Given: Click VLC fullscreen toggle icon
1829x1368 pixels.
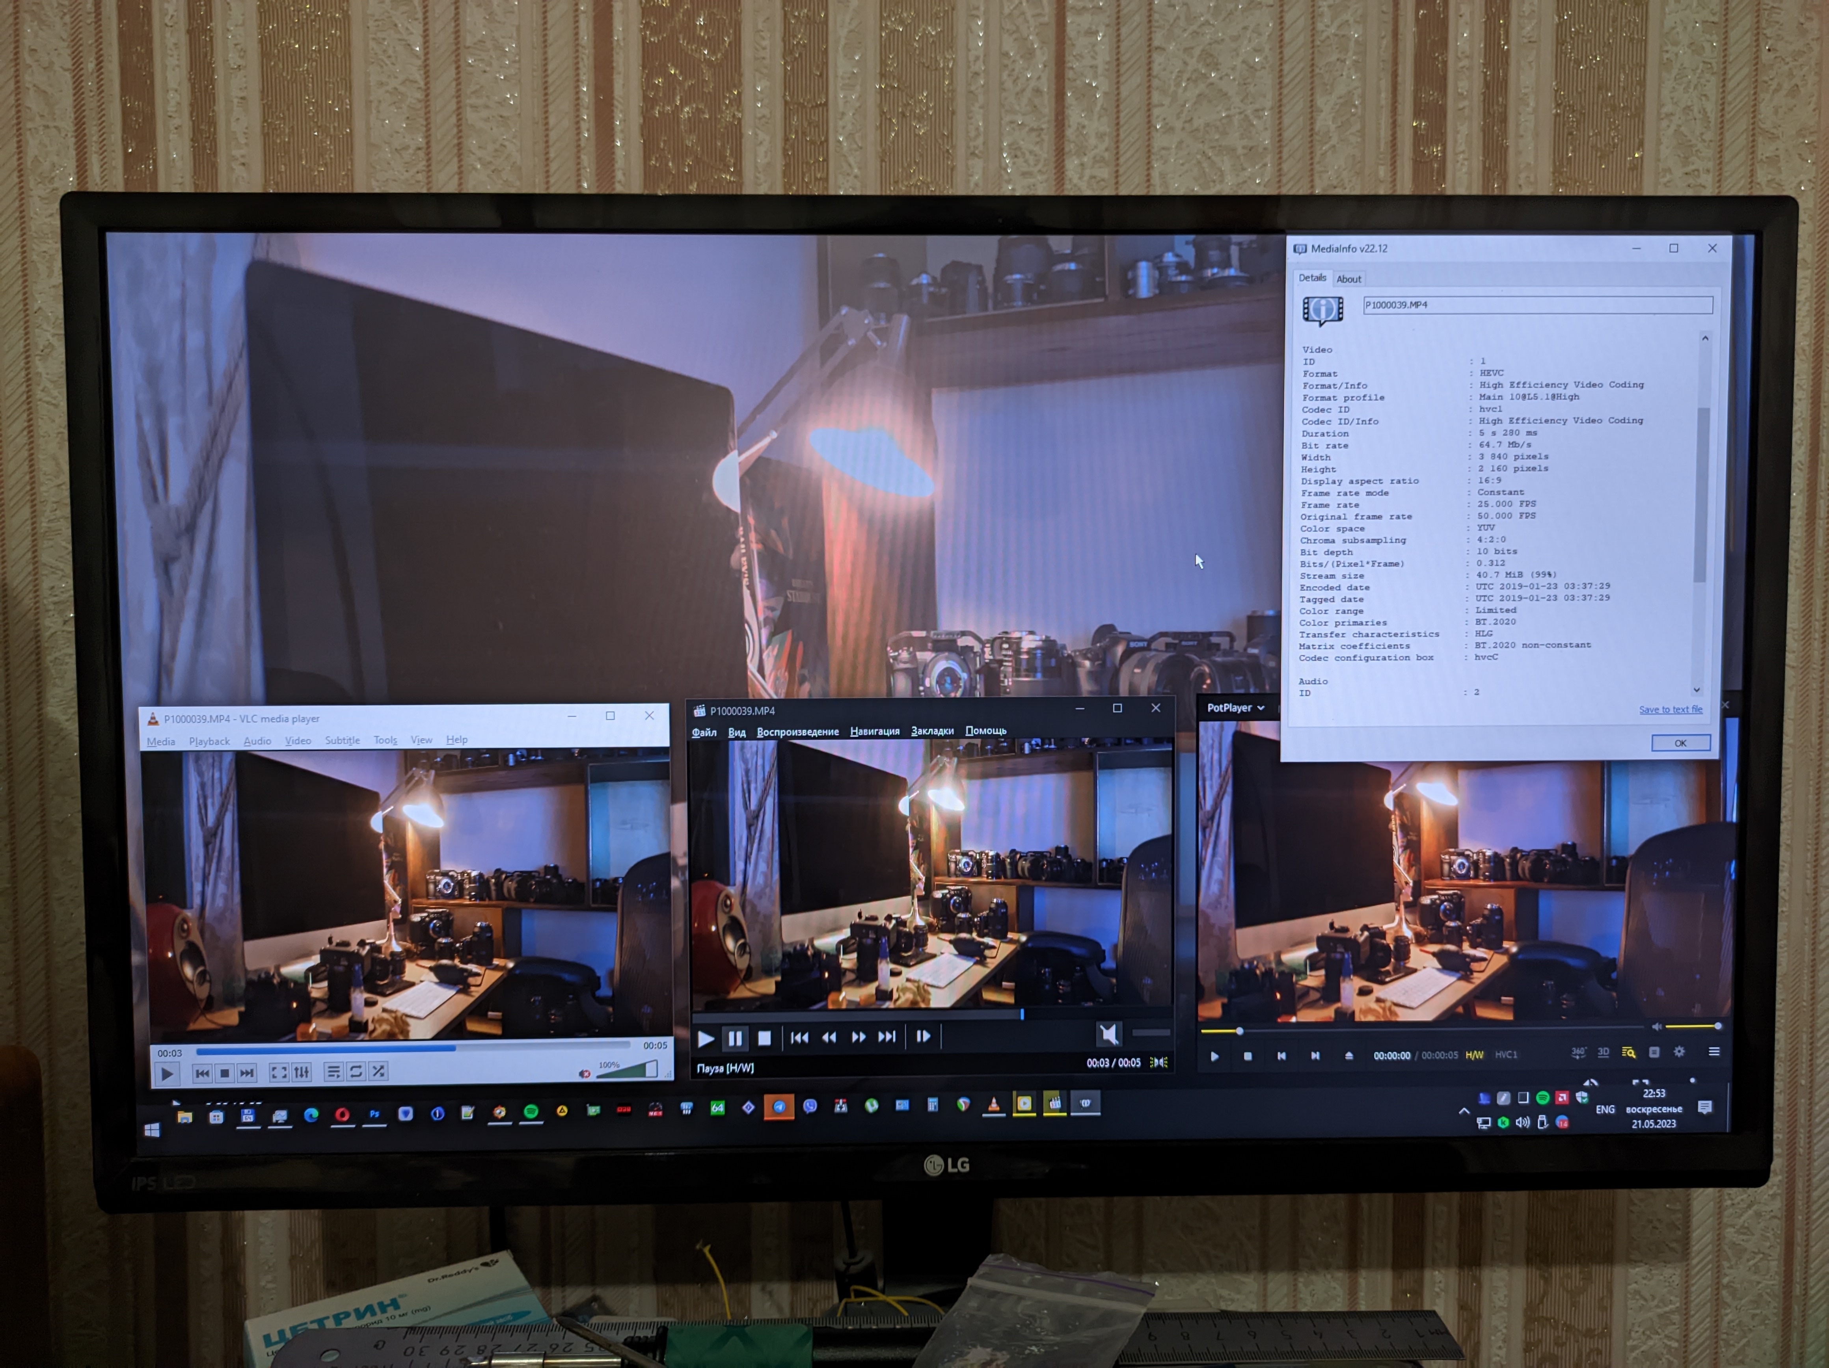Looking at the screenshot, I should [x=279, y=1072].
